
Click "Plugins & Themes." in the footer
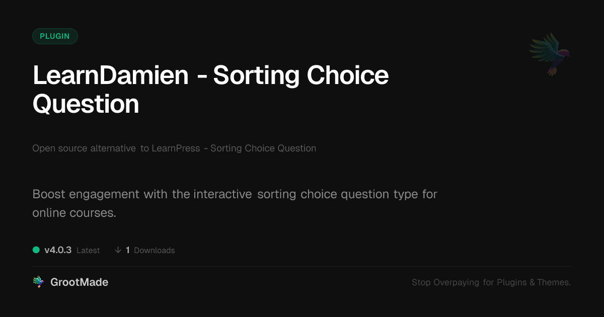pos(534,283)
